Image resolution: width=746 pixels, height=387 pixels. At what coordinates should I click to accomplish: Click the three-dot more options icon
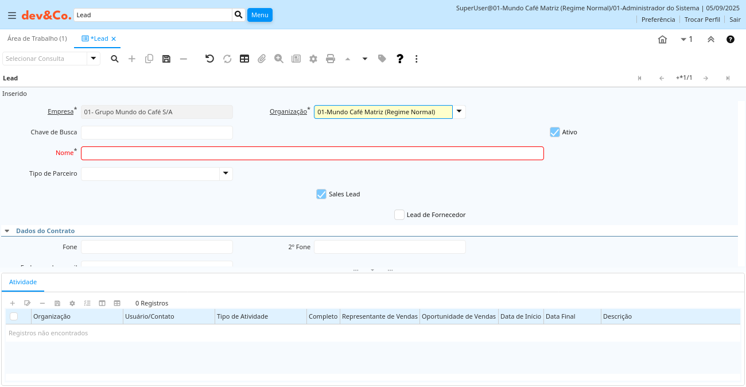(417, 59)
